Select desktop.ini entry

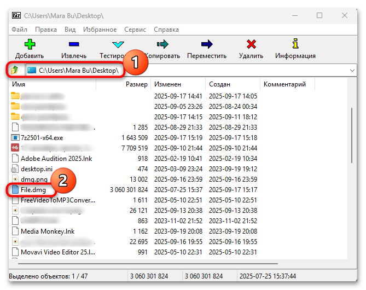click(37, 169)
